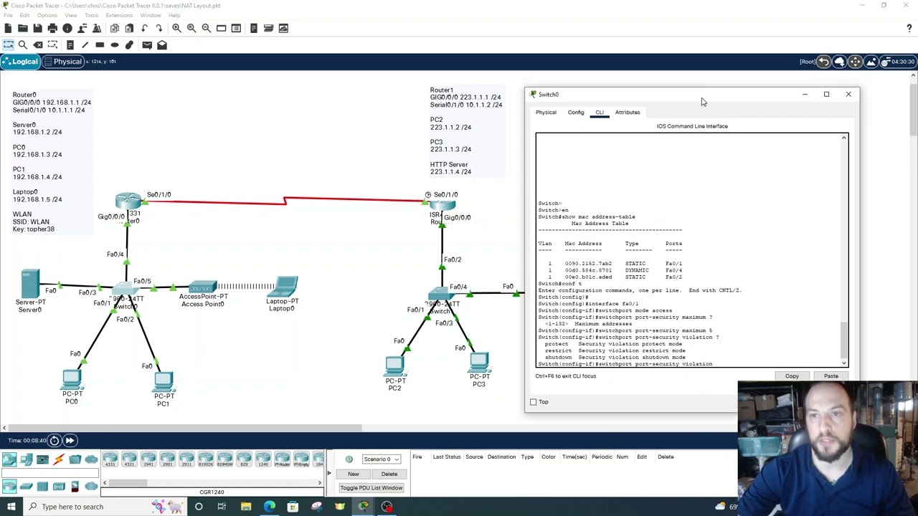Screen dimensions: 918x516
Task: Click inside the IOS CLI terminal area
Action: pos(688,250)
